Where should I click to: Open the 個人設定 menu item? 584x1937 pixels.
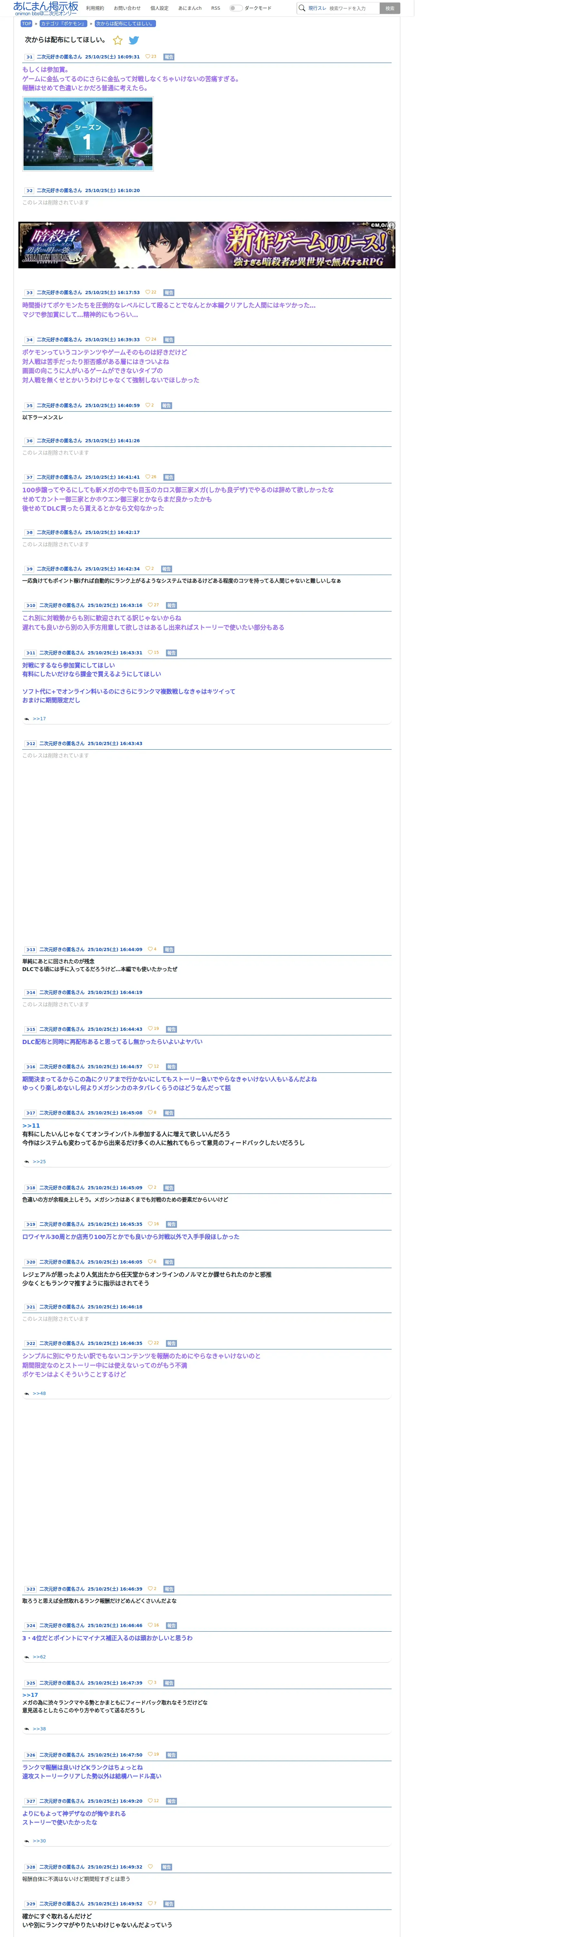click(159, 8)
